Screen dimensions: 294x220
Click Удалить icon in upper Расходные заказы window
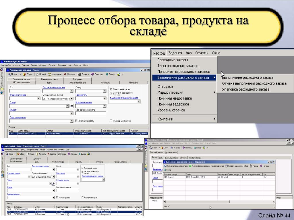pyautogui.click(x=65, y=74)
